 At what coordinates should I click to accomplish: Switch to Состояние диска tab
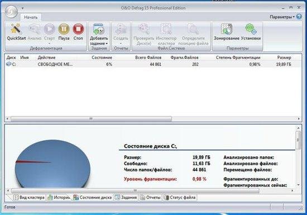pos(93,197)
